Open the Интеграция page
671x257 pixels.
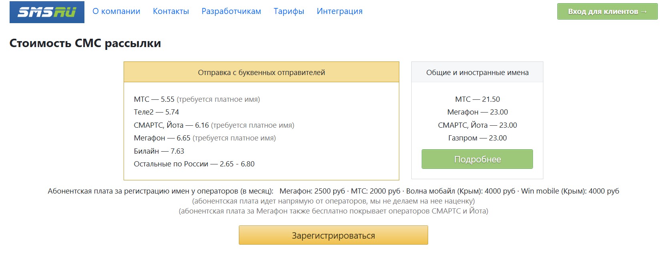340,11
